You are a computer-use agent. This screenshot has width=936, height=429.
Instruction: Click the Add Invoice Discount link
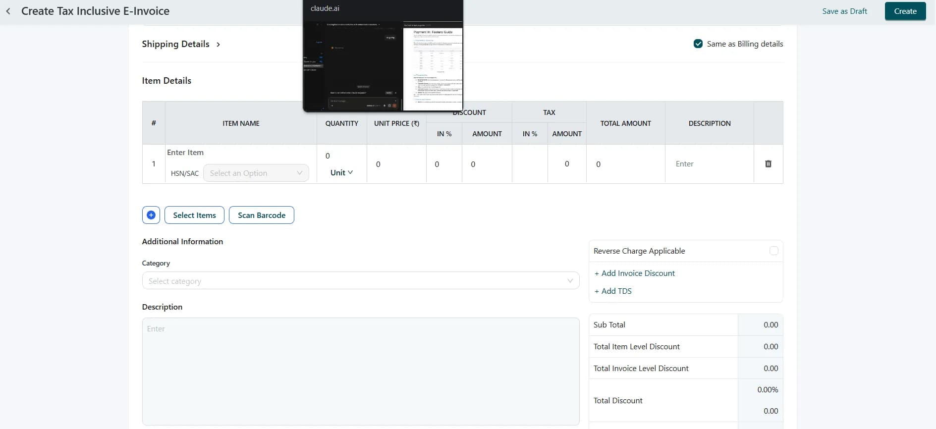[x=635, y=273]
